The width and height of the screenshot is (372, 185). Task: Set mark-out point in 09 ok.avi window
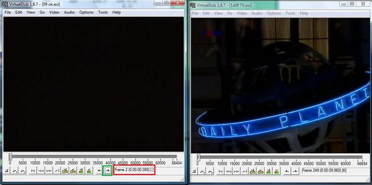click(108, 171)
